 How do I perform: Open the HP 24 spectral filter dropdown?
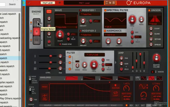[x=115, y=27]
